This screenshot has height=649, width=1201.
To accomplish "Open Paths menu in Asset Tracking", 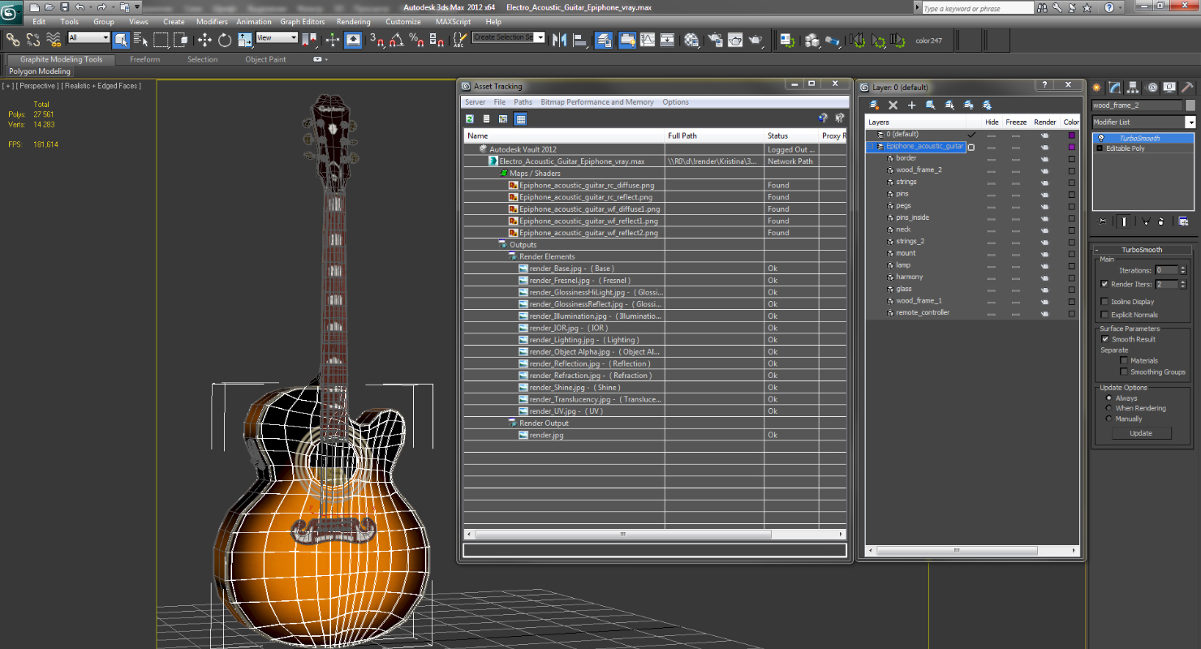I will [523, 102].
